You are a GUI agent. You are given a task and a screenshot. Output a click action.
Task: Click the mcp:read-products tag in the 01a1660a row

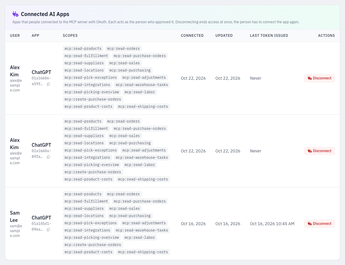[83, 121]
